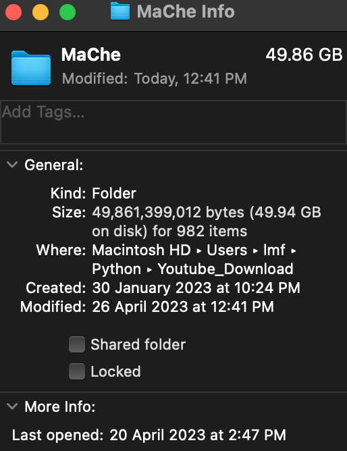Click the 49.86 GB size text
The width and height of the screenshot is (347, 451).
click(304, 55)
